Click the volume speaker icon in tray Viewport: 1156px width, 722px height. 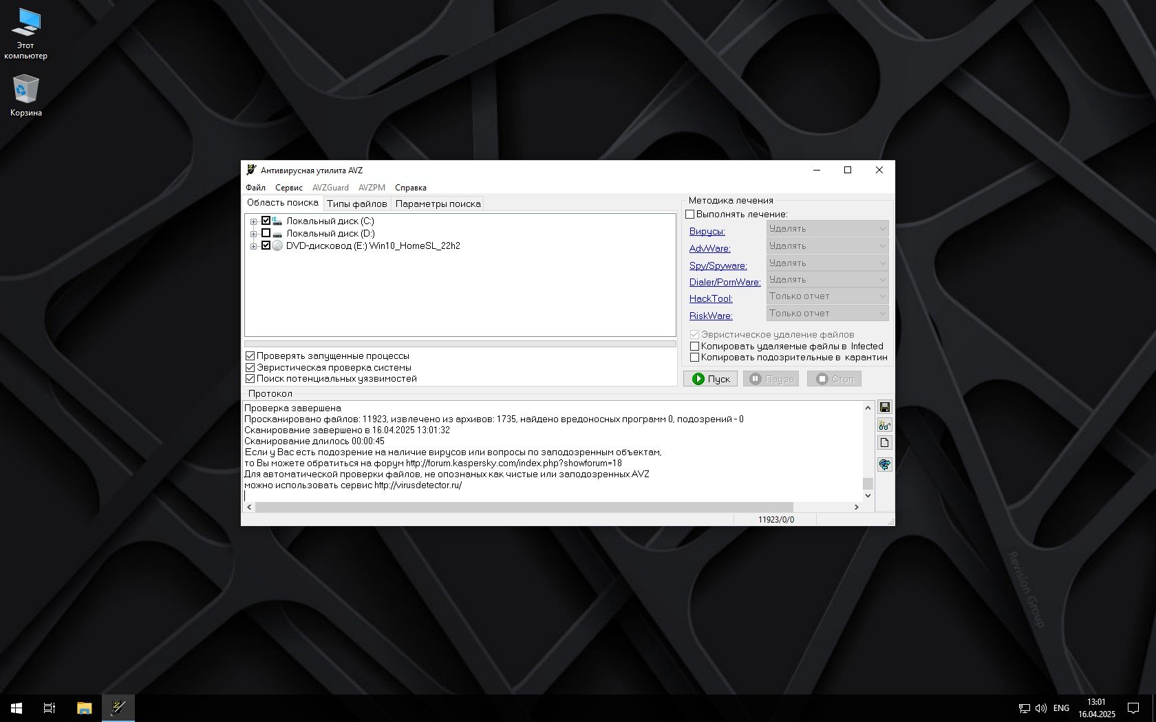click(x=1040, y=708)
